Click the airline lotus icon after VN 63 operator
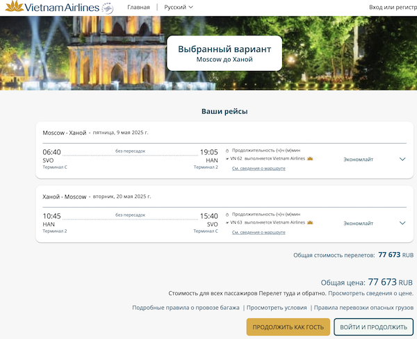 coord(311,222)
